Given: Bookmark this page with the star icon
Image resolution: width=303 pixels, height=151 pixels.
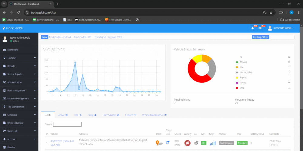Looking at the screenshot, I should coord(271,12).
